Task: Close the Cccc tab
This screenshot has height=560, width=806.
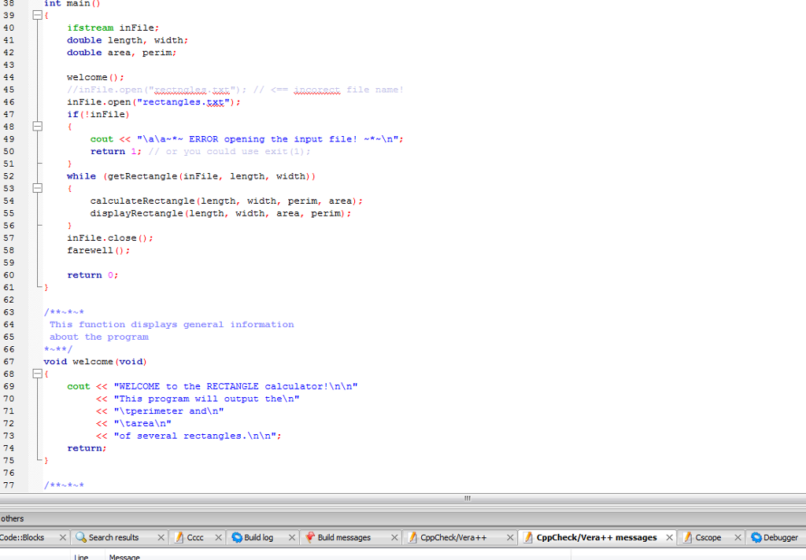Action: tap(219, 537)
